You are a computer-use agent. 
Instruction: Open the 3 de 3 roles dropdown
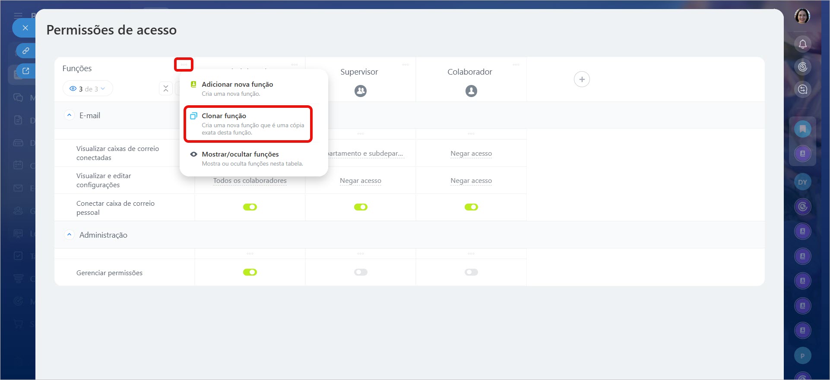[88, 89]
